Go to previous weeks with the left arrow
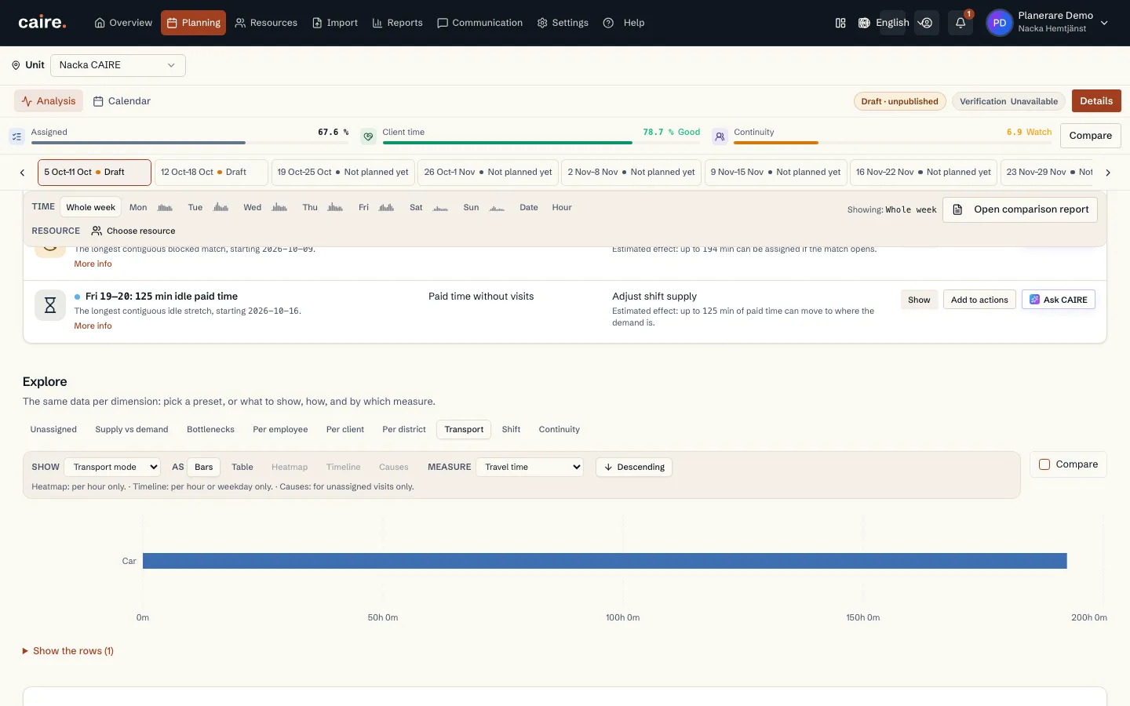 tap(22, 173)
